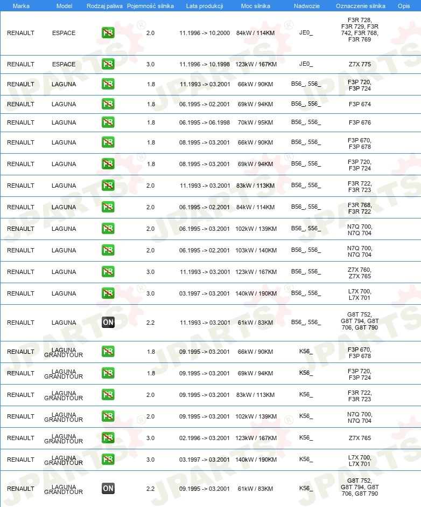421x507 pixels.
Task: Click the Rodzaj paliwa column header
Action: [x=104, y=6]
